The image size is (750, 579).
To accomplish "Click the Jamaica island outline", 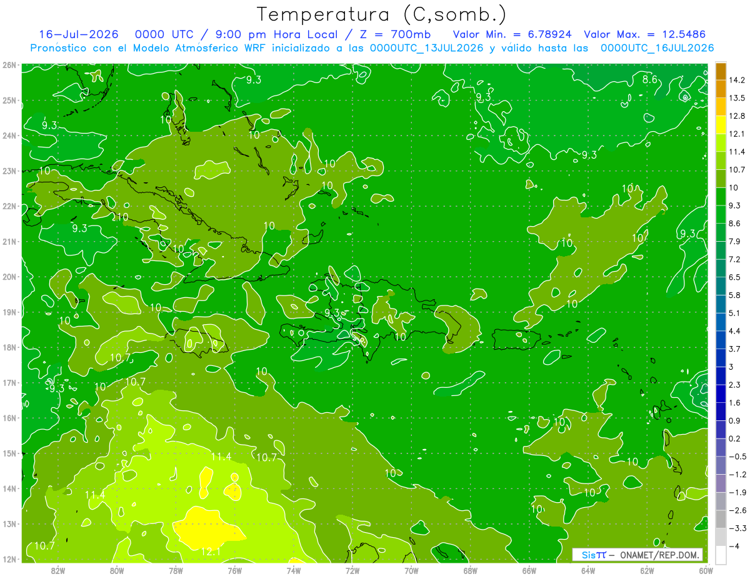I will click(199, 343).
